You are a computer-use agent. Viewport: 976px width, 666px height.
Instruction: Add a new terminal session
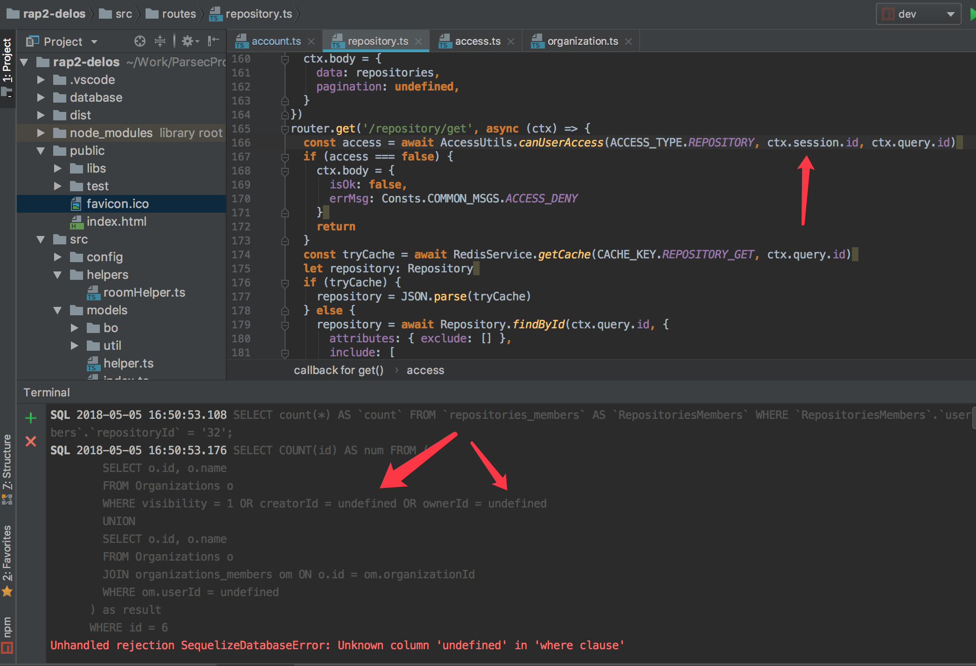tap(31, 417)
